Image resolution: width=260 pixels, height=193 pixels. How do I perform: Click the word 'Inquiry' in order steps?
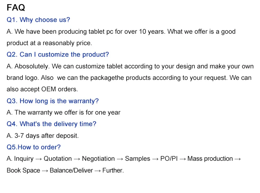(x=24, y=159)
